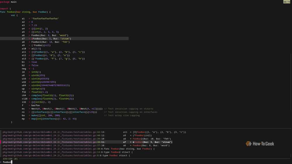
Task: Click func foobar declaration in preview
Action: (25, 12)
